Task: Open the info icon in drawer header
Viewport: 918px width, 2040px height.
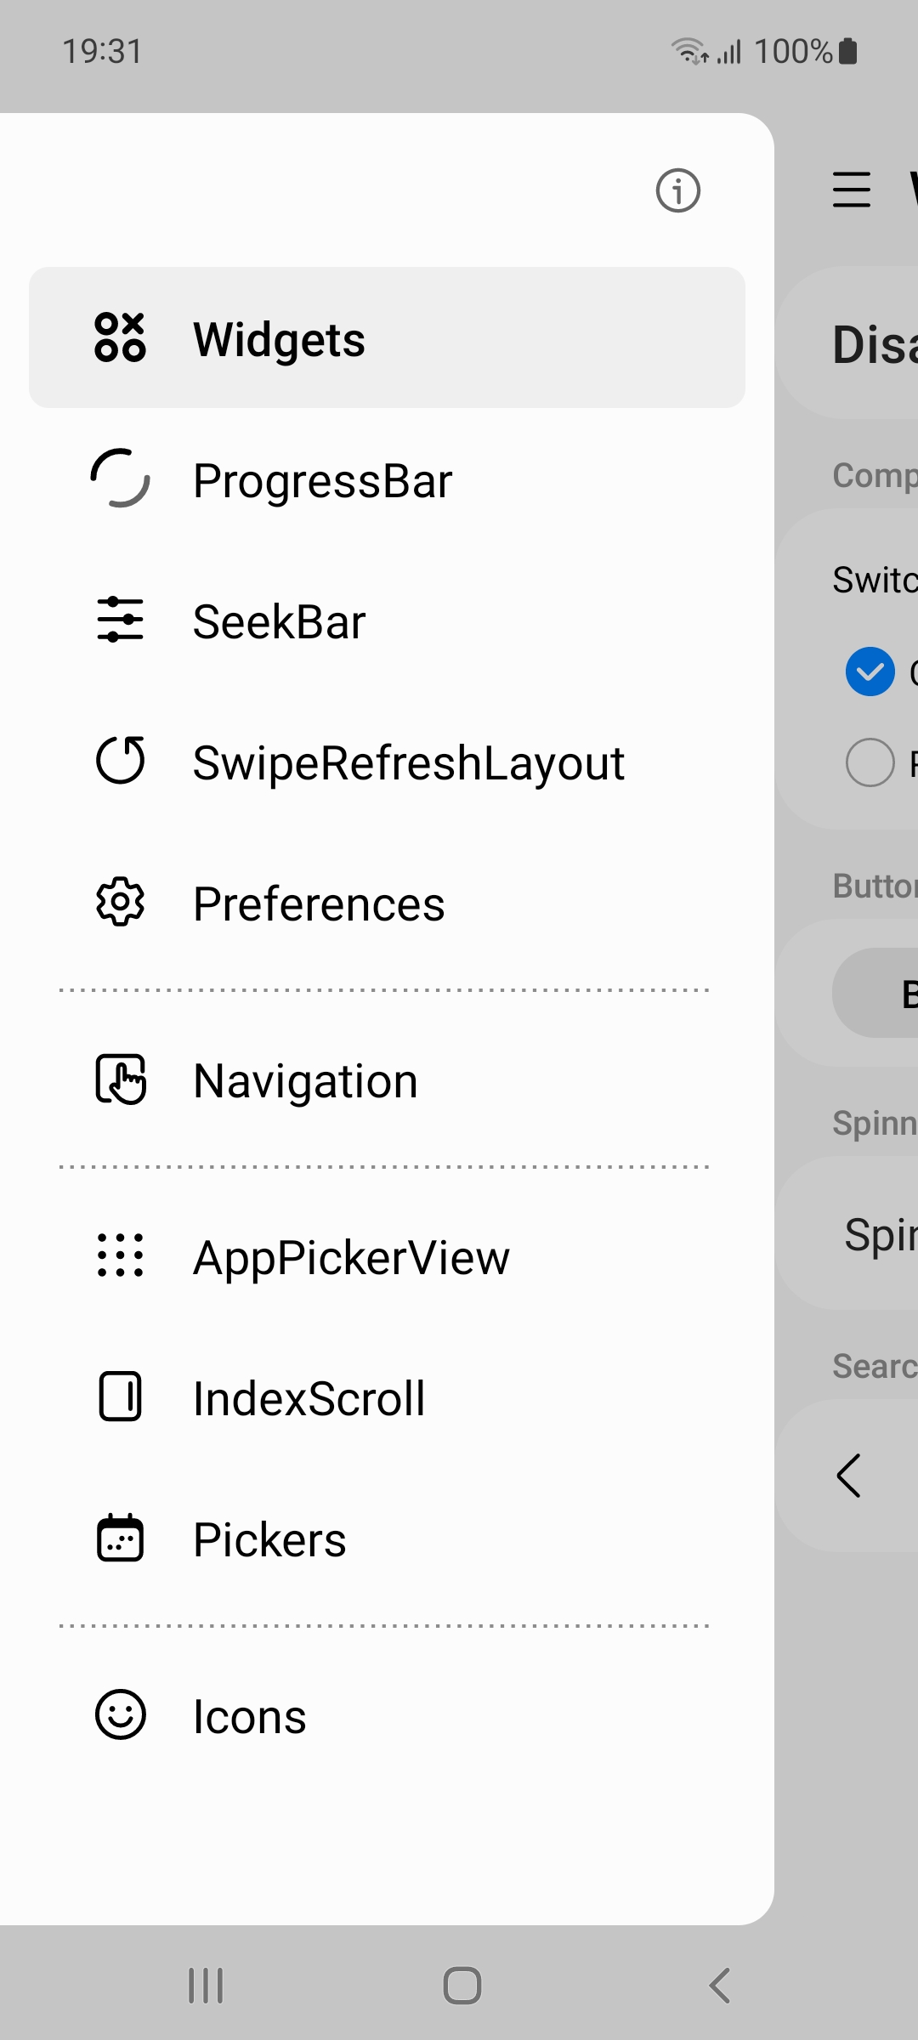Action: [x=677, y=190]
